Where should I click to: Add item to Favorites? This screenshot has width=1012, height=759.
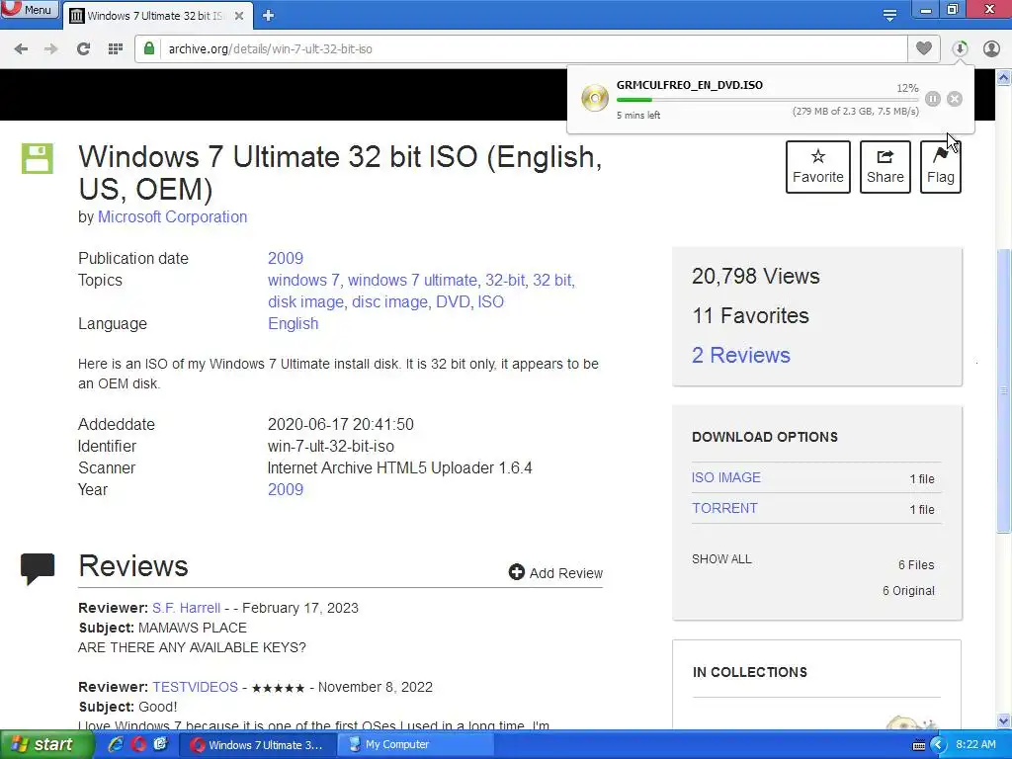click(x=817, y=166)
